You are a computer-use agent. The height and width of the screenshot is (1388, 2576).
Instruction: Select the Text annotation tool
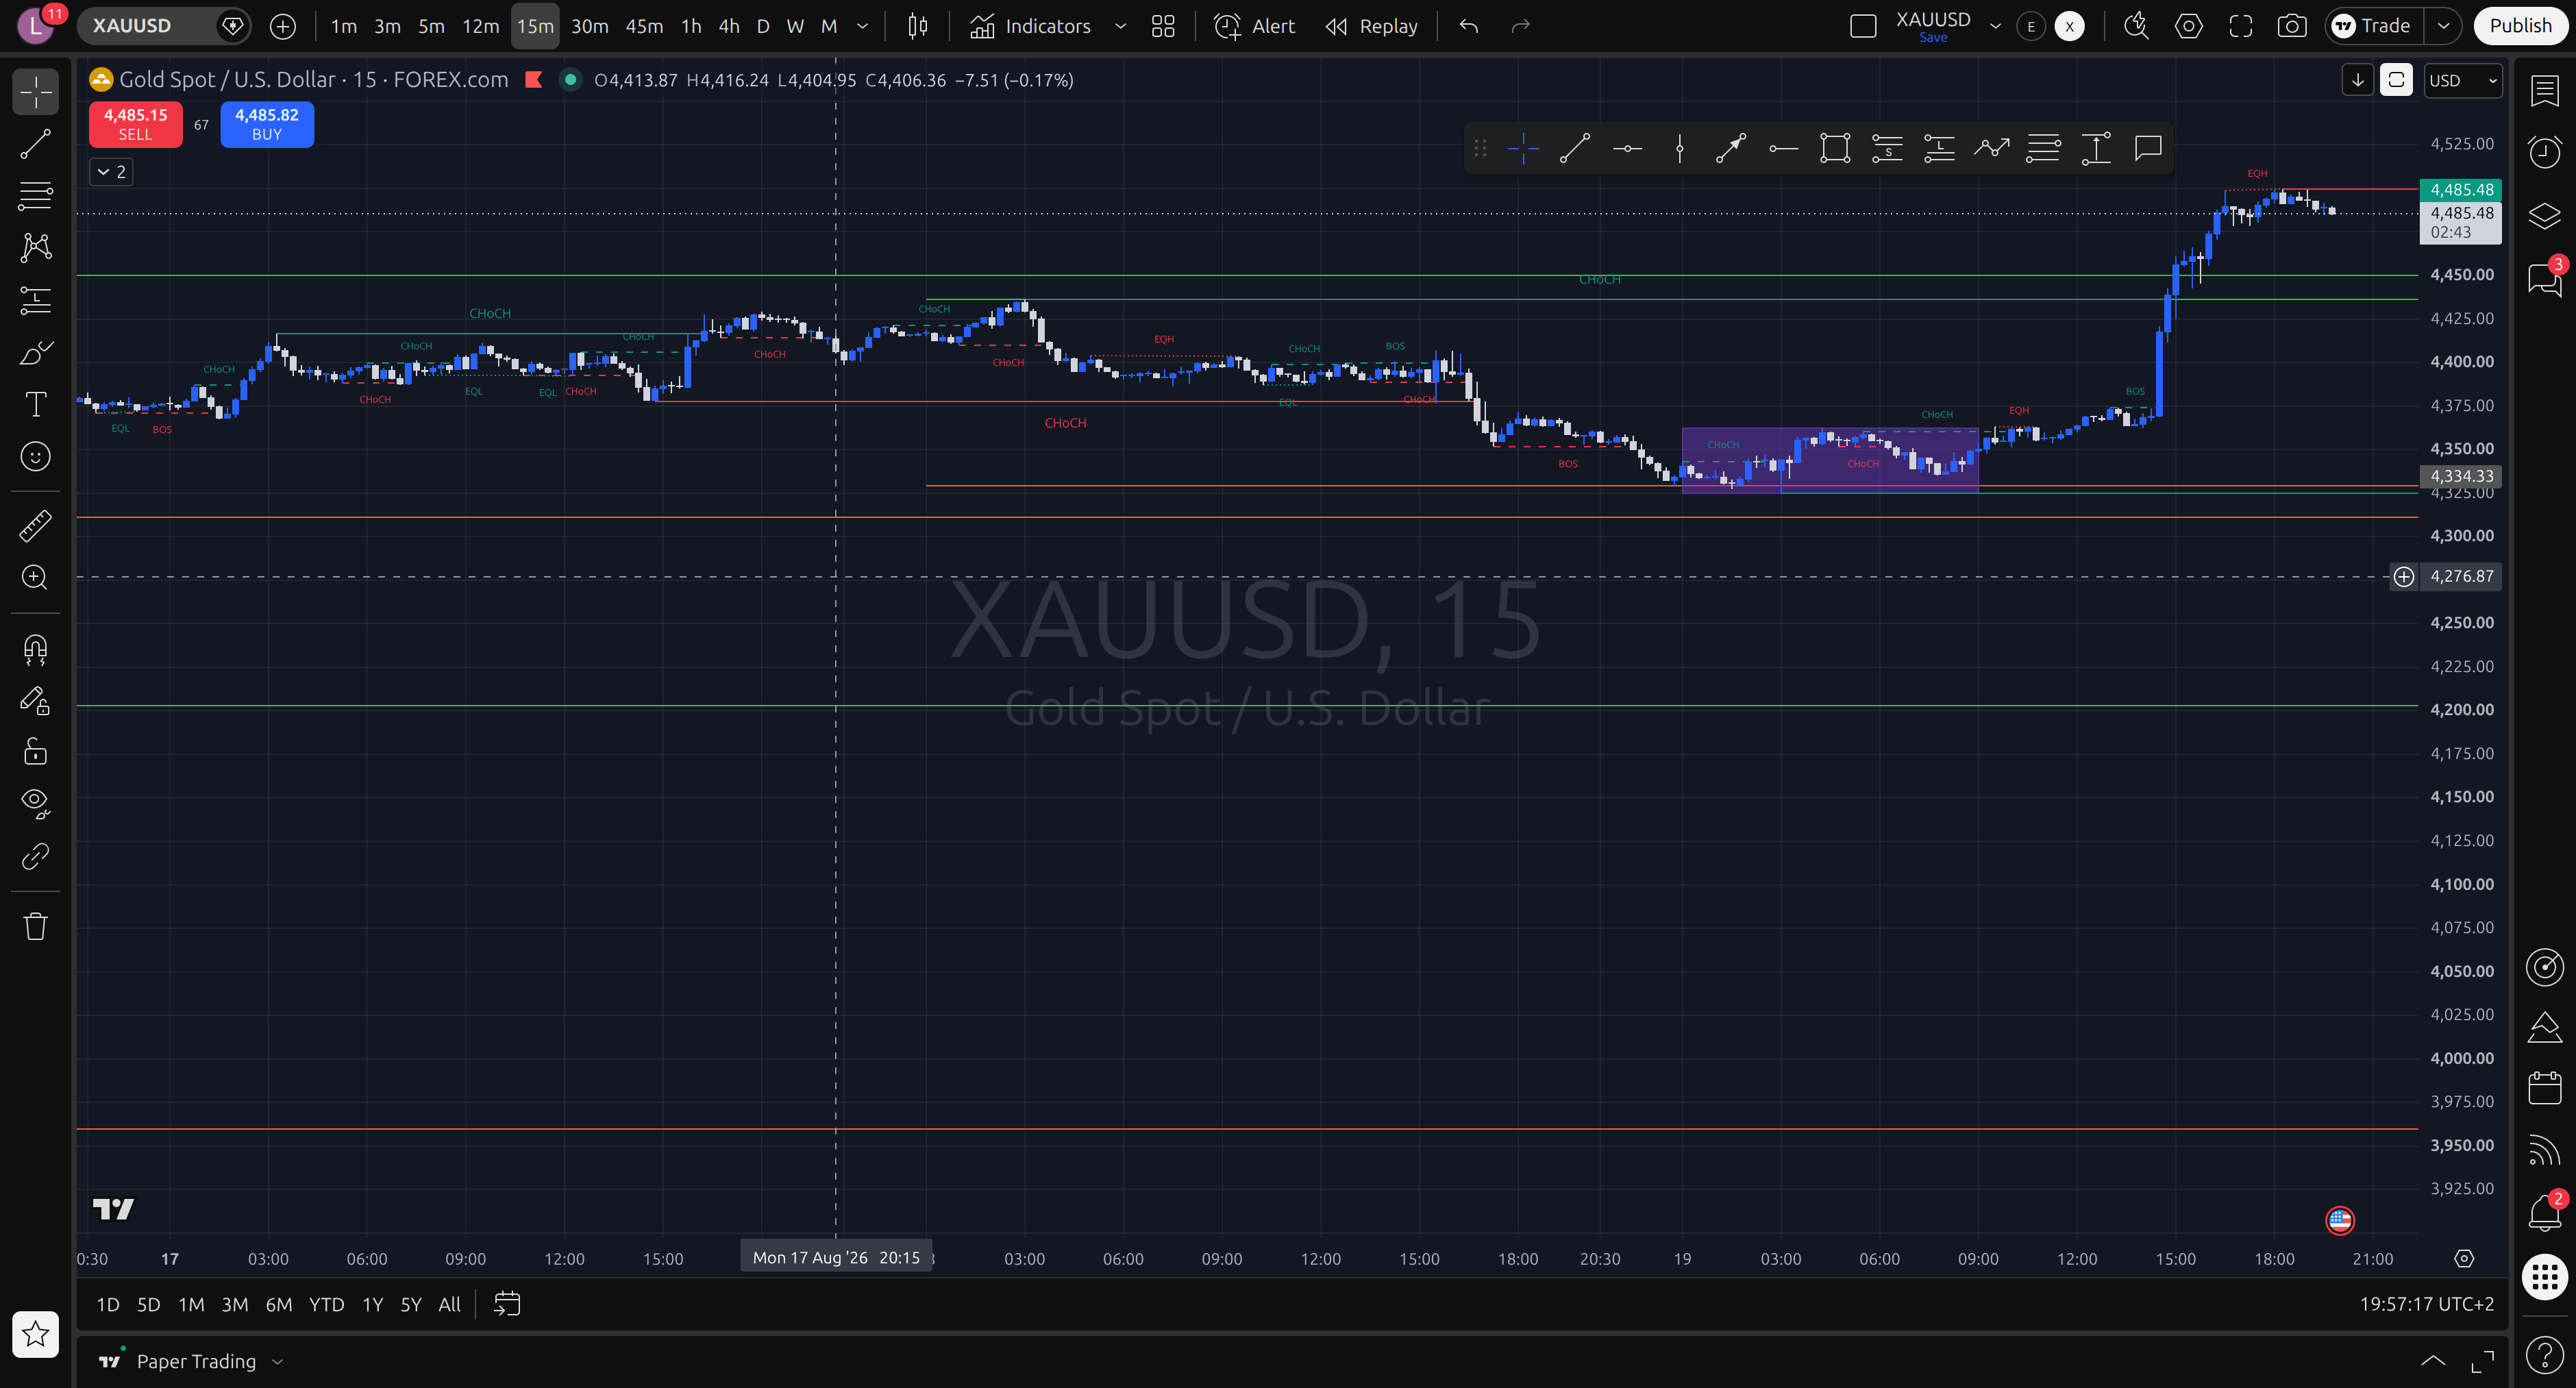pos(36,404)
